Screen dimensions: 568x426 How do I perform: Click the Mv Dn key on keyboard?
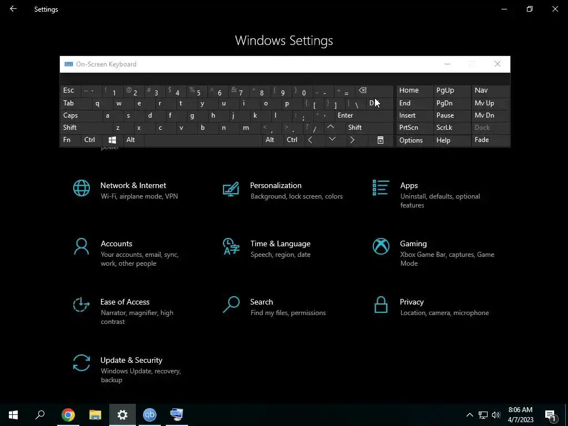point(490,115)
